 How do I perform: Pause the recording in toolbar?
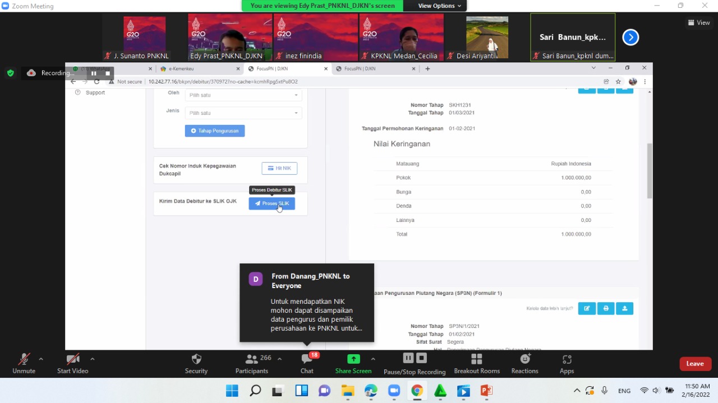coord(408,358)
